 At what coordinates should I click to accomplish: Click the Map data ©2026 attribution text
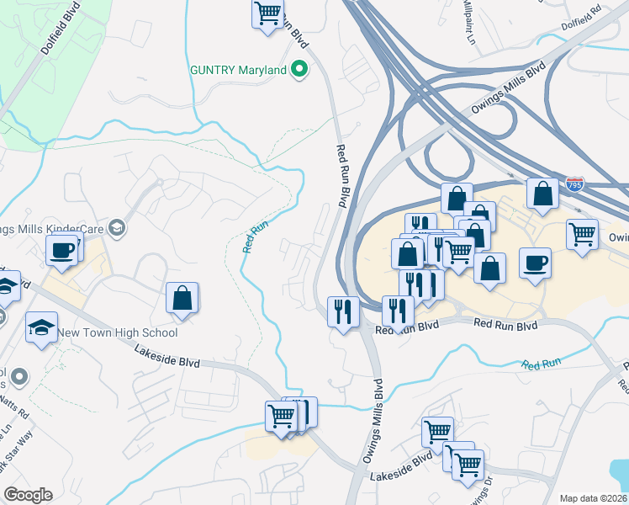(594, 498)
